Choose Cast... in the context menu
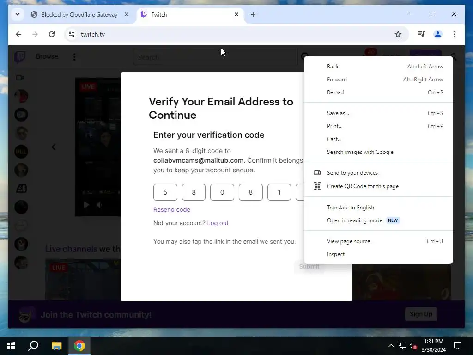 coord(378,139)
